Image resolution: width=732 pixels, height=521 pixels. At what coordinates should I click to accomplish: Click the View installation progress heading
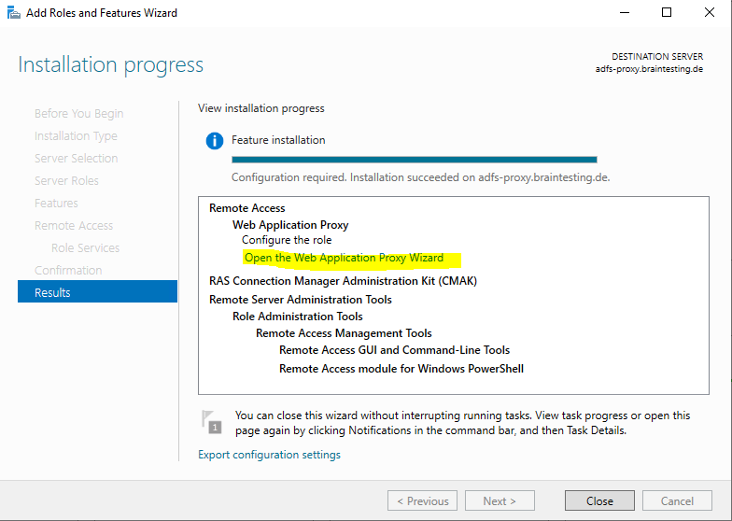(261, 108)
